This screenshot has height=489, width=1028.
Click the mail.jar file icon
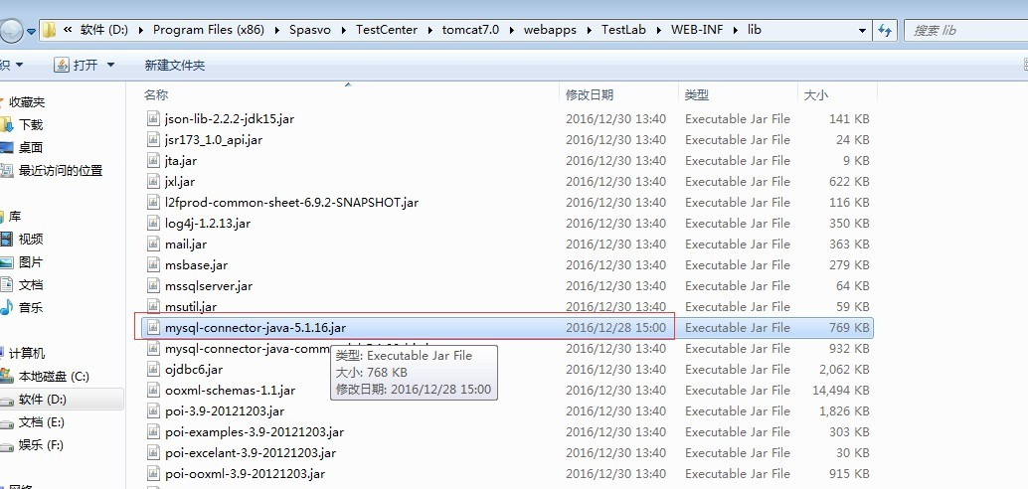(x=153, y=244)
